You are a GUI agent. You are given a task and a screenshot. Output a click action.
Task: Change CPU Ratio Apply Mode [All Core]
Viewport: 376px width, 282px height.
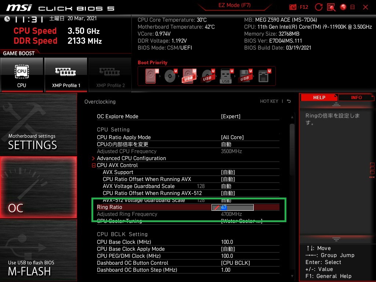232,137
